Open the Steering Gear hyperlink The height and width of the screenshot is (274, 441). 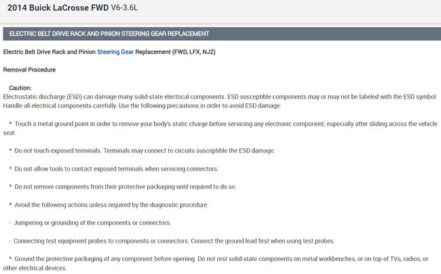(115, 52)
